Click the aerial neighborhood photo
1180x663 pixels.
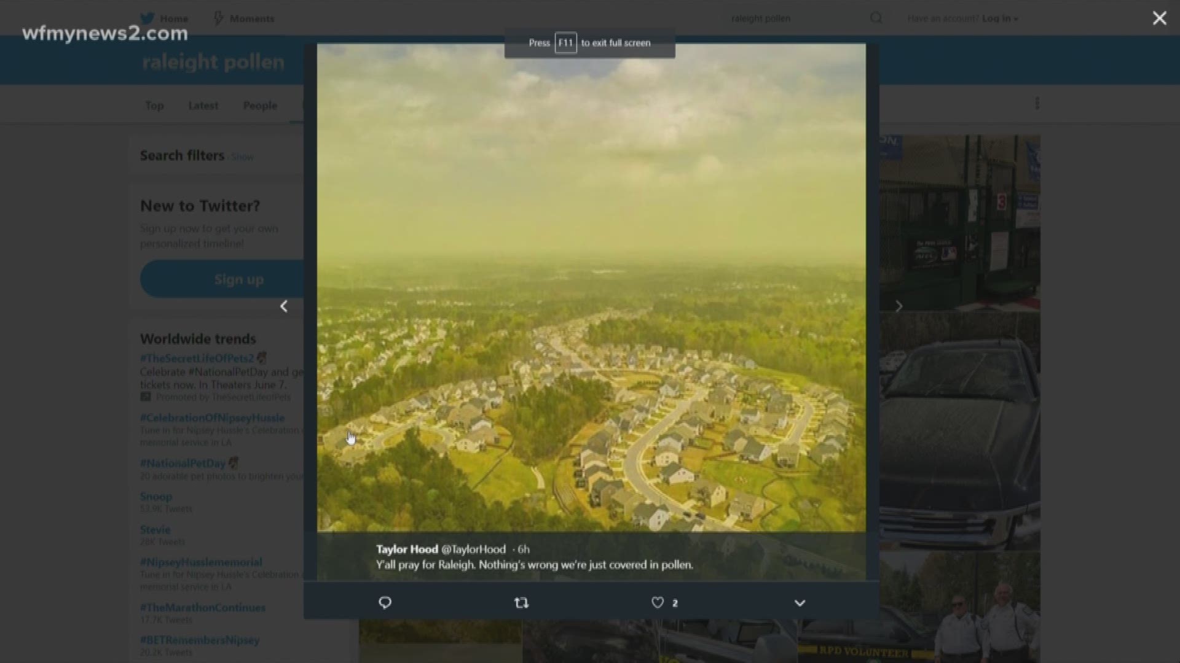click(x=591, y=287)
